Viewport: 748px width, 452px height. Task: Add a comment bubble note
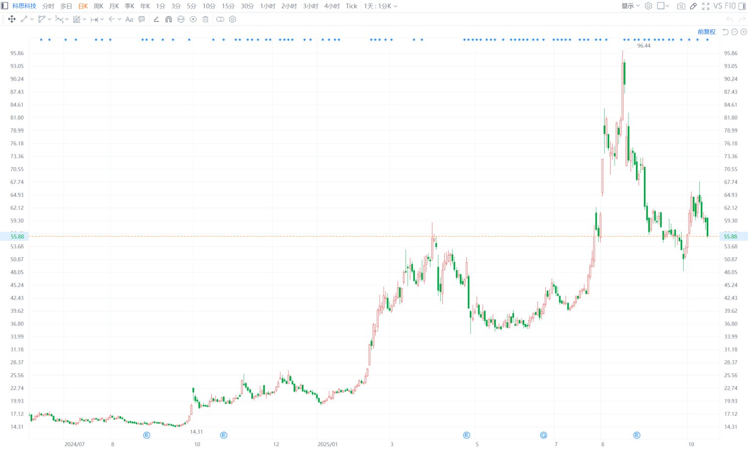tap(142, 19)
